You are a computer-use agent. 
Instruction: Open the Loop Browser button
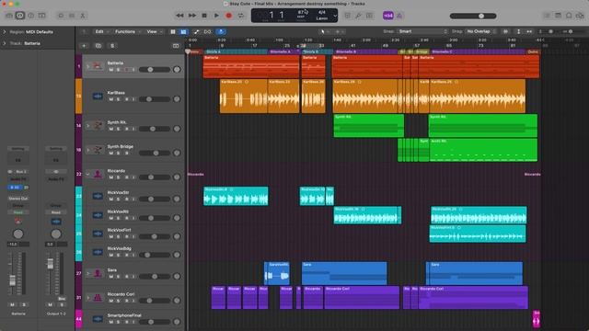569,16
